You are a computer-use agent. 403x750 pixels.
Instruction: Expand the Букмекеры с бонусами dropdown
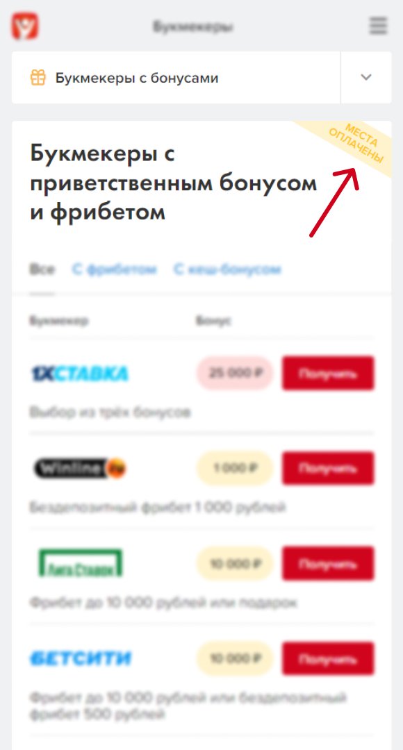tap(176, 78)
